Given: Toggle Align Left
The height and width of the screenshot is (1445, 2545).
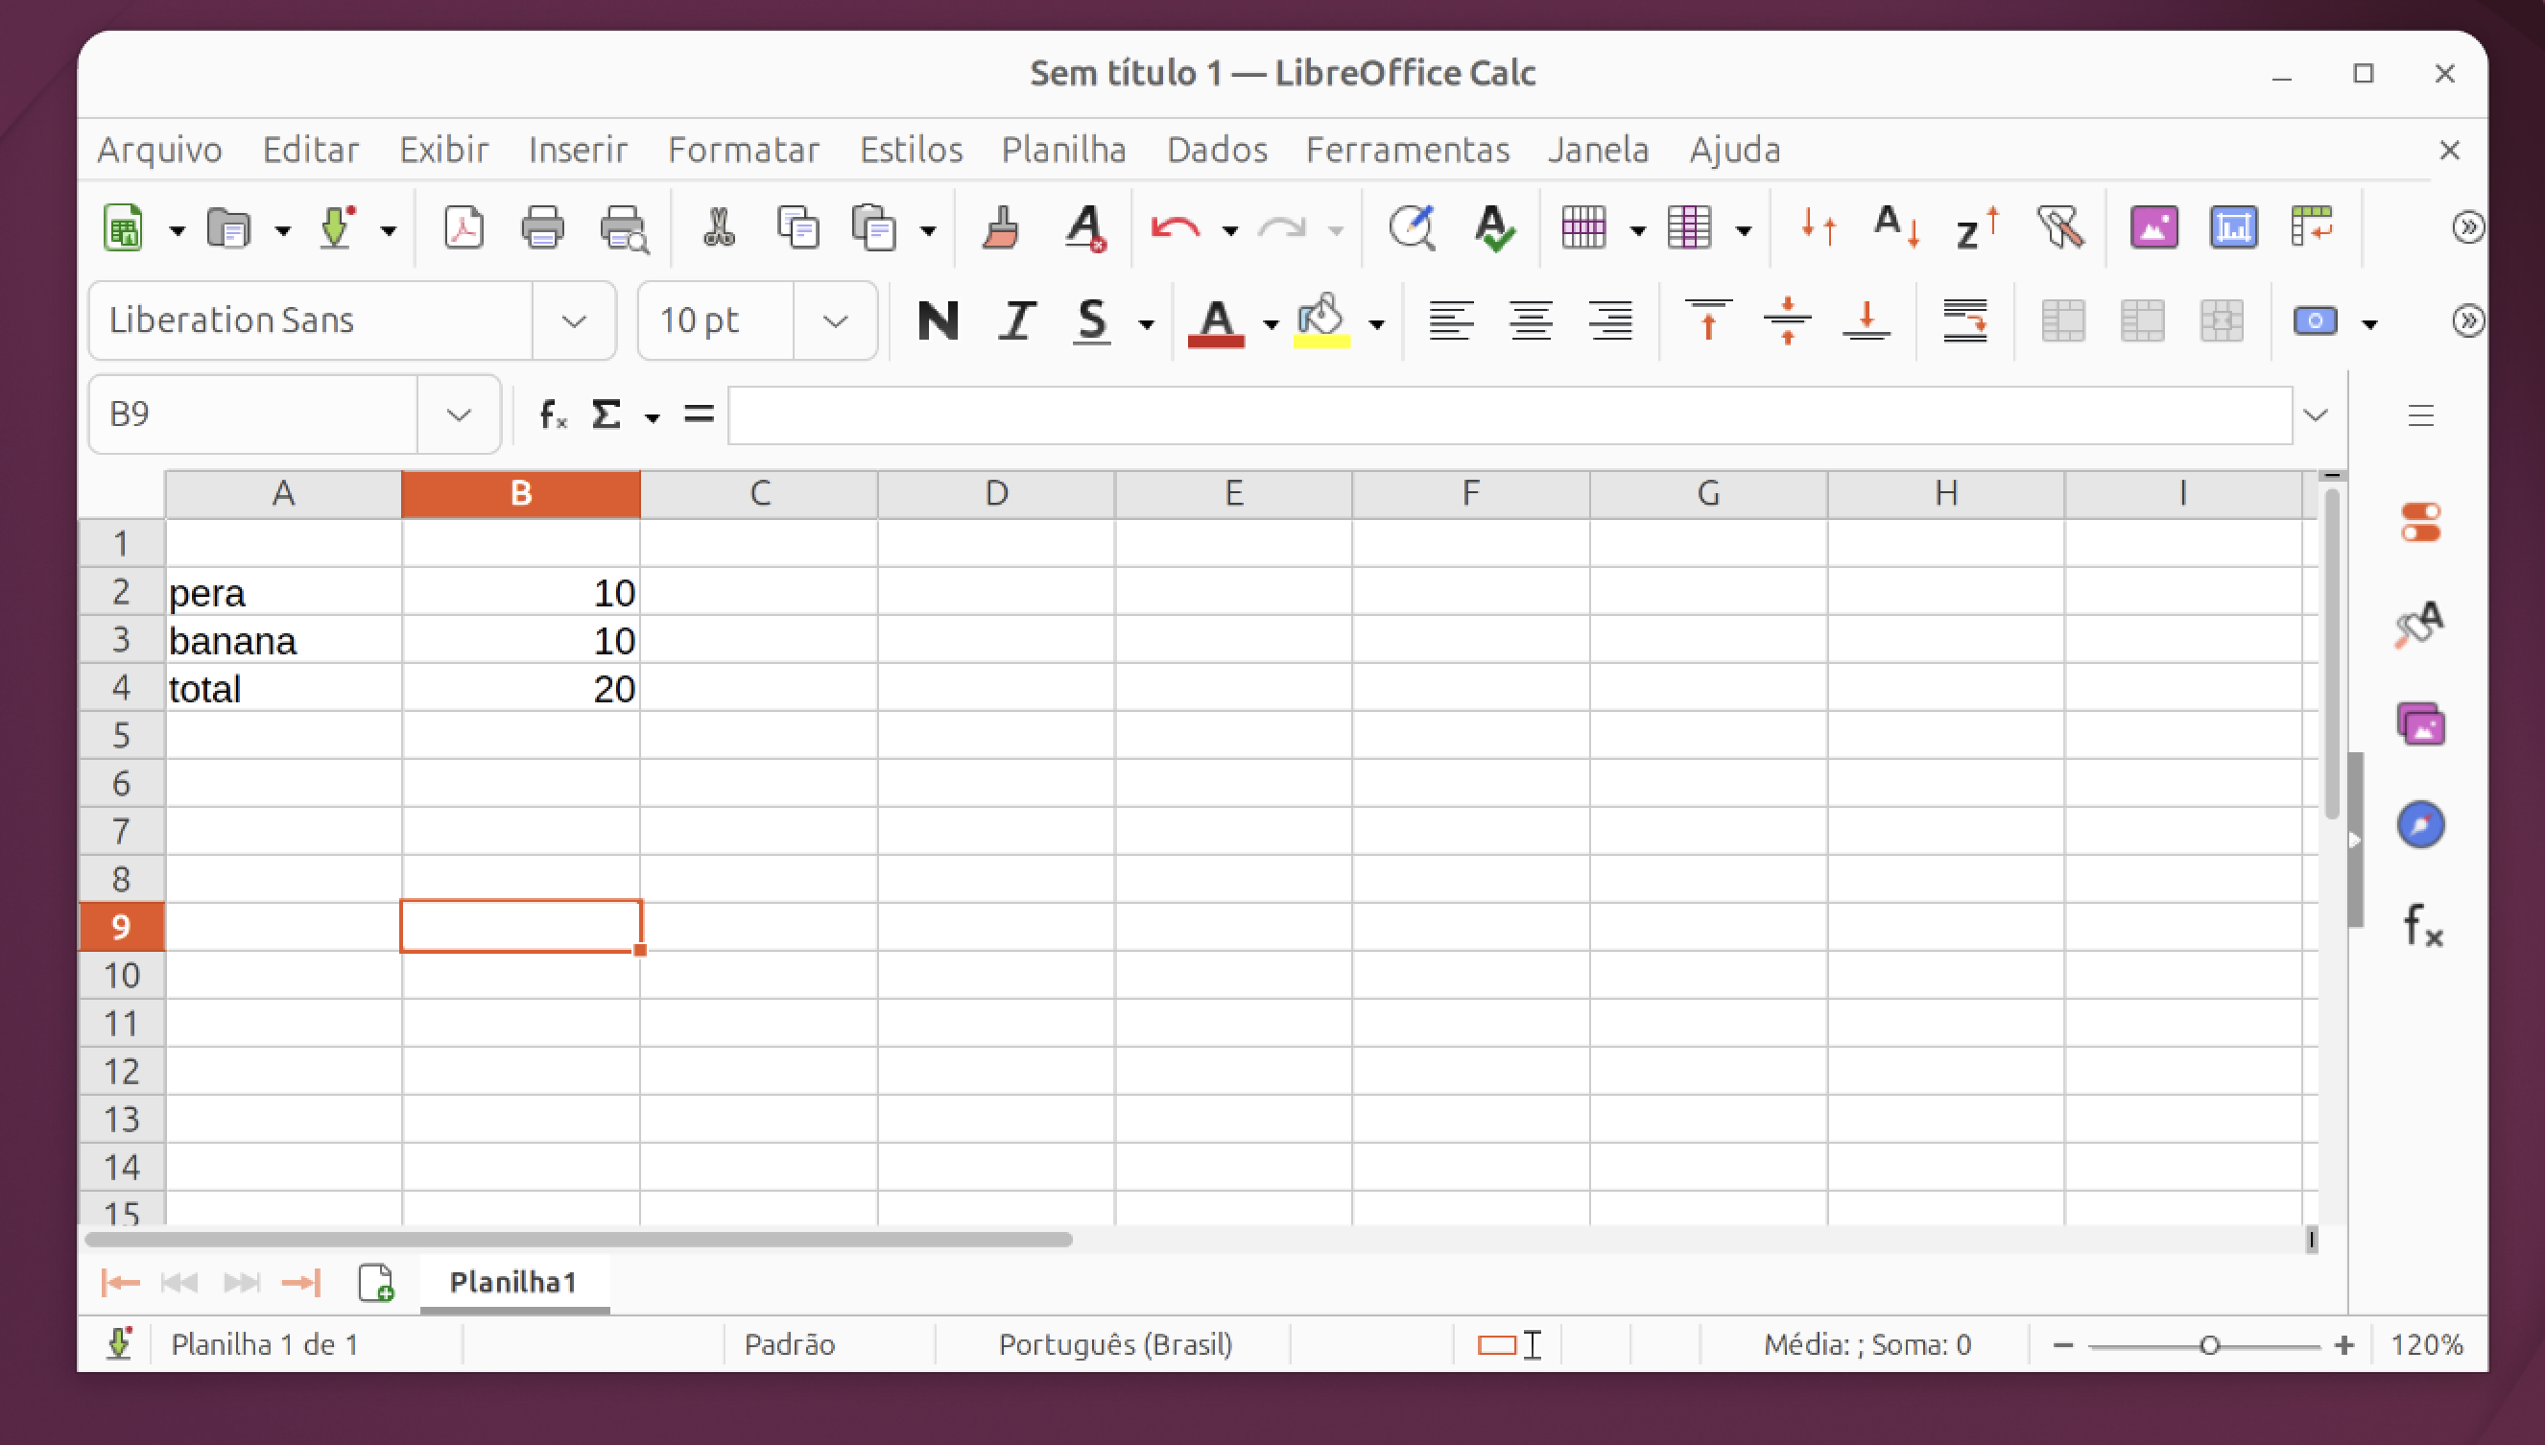Looking at the screenshot, I should tap(1450, 320).
